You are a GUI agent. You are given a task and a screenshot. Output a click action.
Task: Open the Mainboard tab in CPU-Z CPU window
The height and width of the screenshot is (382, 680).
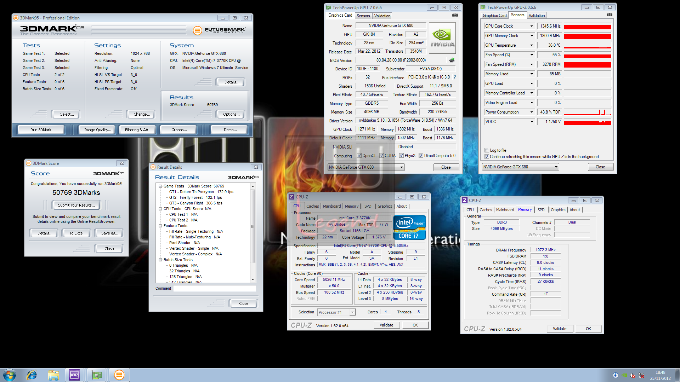pos(332,206)
